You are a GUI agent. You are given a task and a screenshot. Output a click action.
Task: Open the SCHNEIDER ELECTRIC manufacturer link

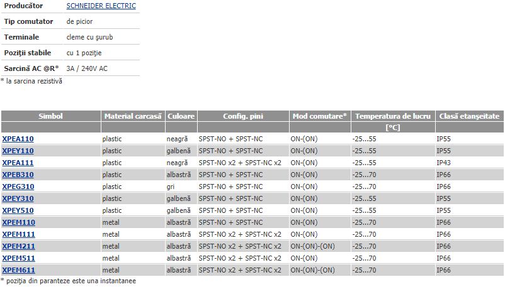(x=101, y=6)
